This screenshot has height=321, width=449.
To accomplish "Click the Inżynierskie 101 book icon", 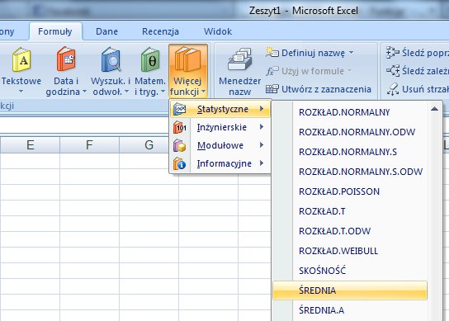I will [x=180, y=127].
